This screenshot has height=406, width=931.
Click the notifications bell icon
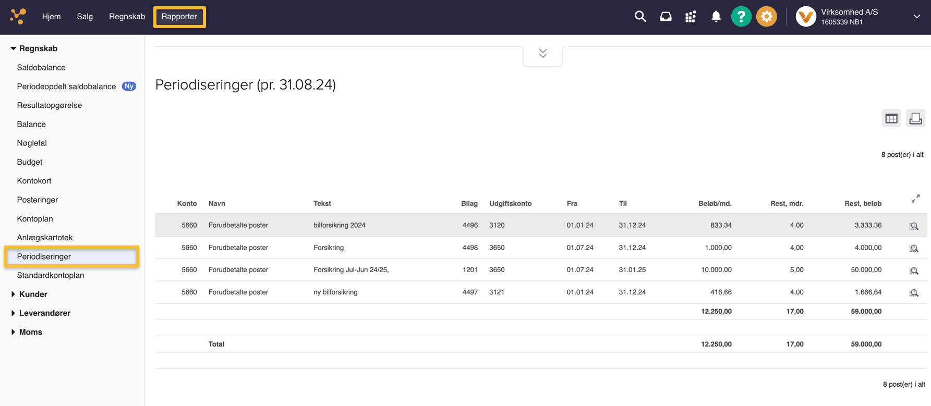716,17
